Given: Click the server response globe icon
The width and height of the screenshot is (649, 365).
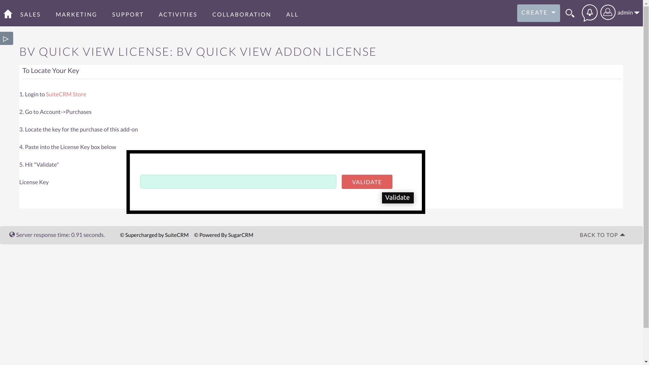Looking at the screenshot, I should pos(12,235).
